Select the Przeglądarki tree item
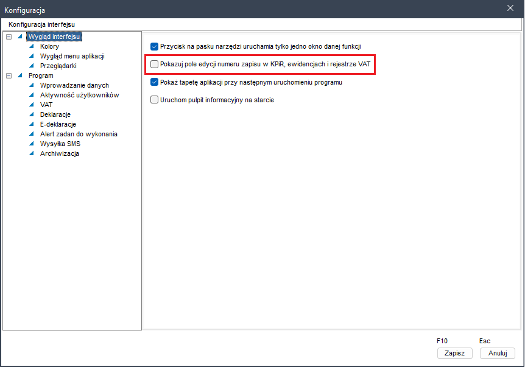This screenshot has width=525, height=367. [x=58, y=66]
